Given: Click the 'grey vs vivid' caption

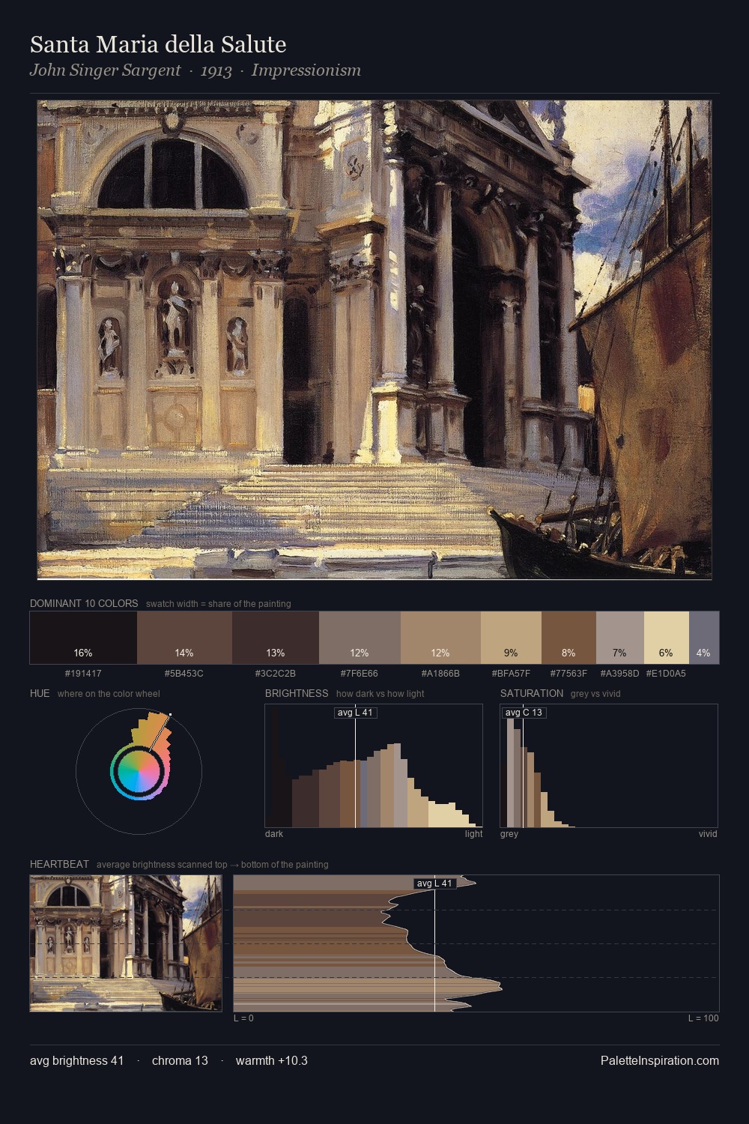Looking at the screenshot, I should pyautogui.click(x=595, y=694).
